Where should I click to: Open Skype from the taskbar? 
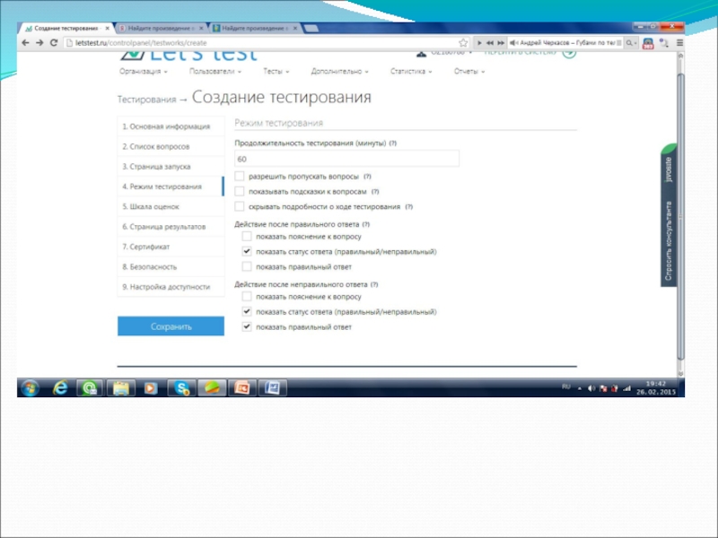click(181, 388)
